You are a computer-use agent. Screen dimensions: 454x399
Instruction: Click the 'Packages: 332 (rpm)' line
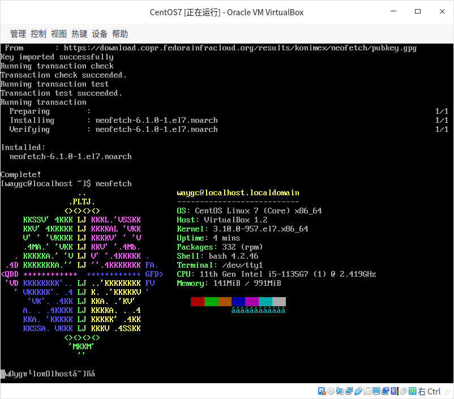[220, 247]
